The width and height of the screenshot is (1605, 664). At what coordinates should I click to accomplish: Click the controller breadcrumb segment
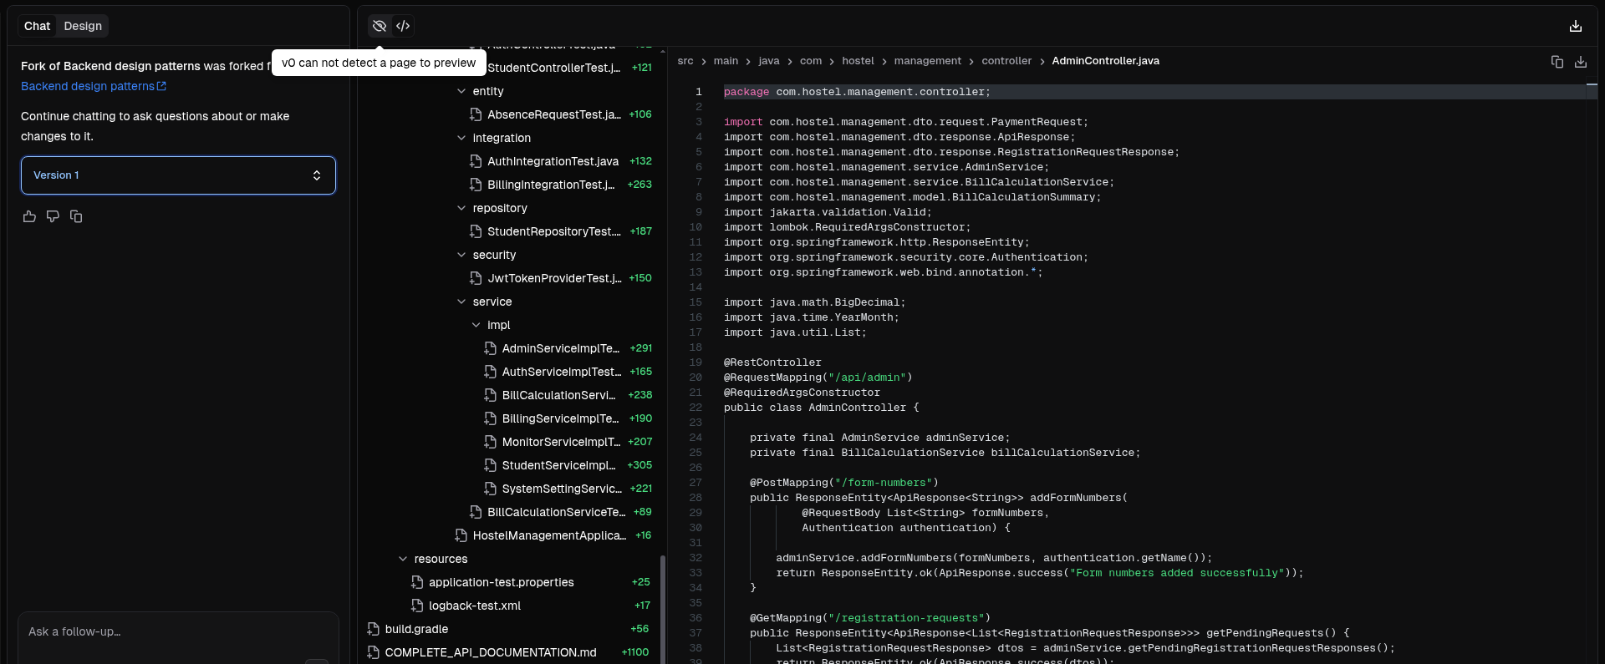(x=1006, y=61)
